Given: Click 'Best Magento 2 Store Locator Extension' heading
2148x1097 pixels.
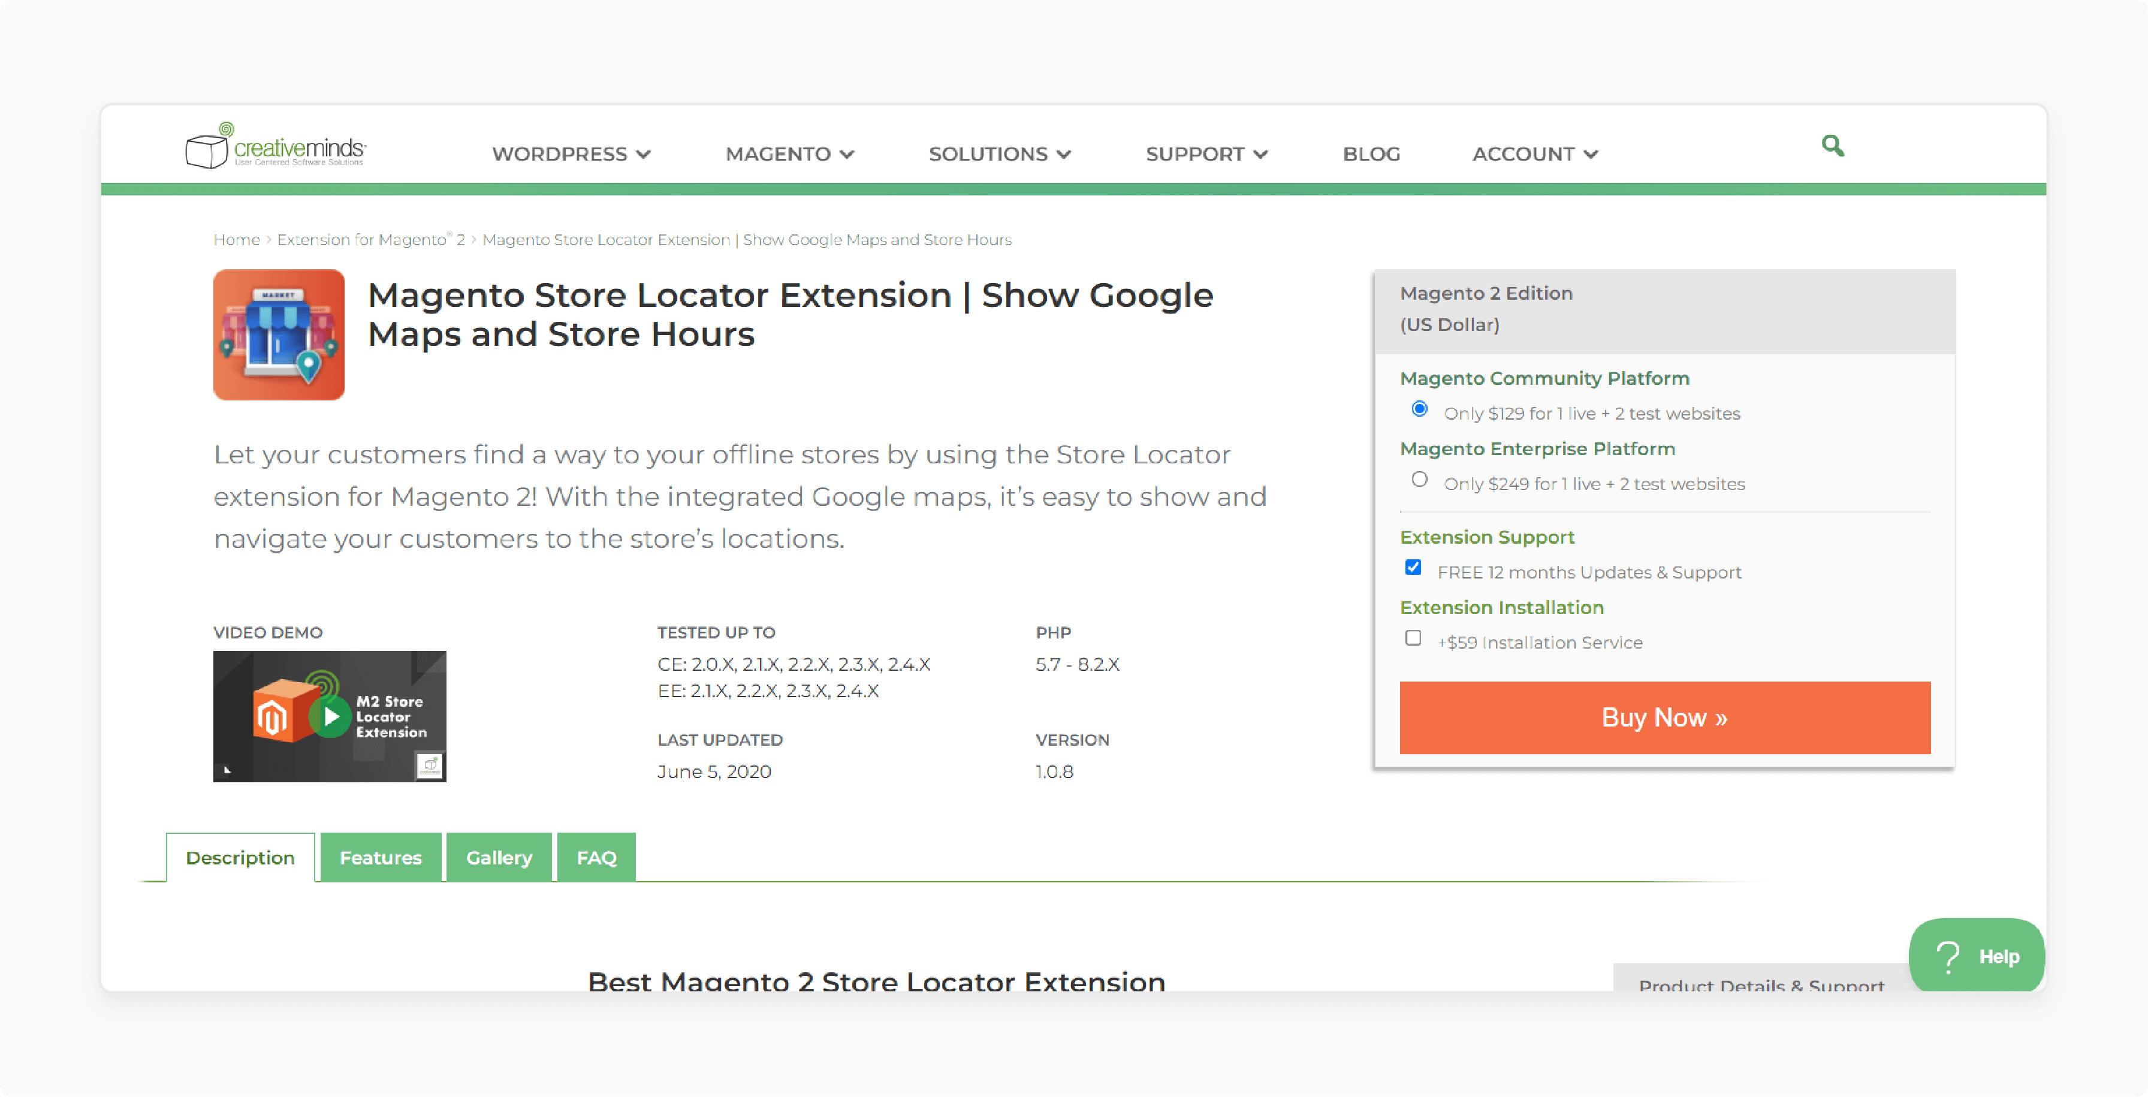Looking at the screenshot, I should (x=876, y=981).
